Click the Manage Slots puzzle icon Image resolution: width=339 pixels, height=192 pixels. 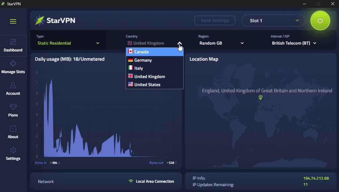click(13, 64)
